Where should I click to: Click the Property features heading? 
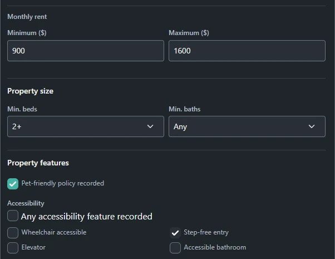(38, 163)
